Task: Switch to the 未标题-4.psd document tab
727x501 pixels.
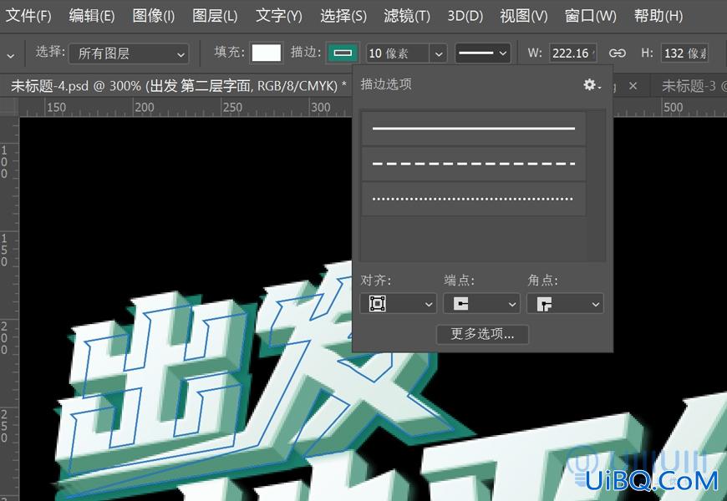Action: pos(179,86)
